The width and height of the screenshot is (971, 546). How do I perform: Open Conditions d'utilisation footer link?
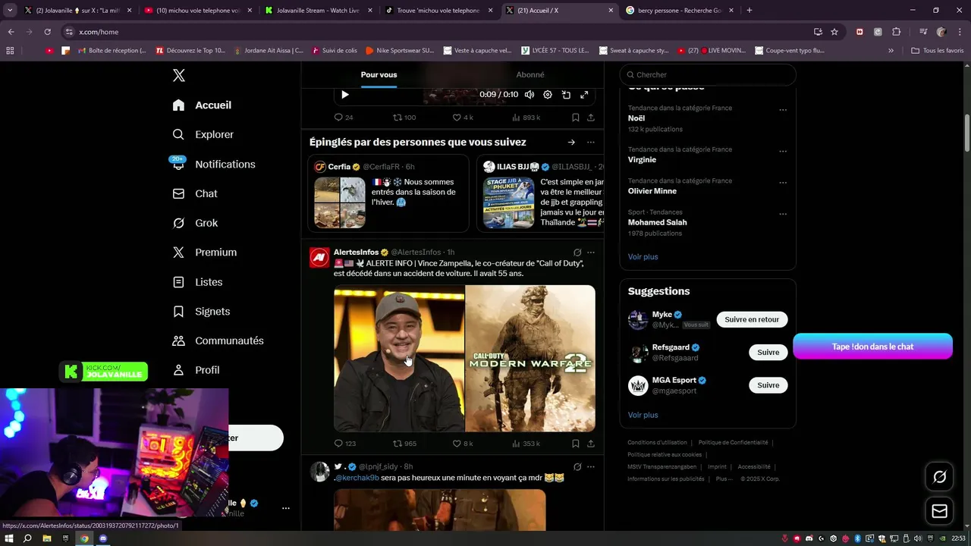click(x=658, y=442)
